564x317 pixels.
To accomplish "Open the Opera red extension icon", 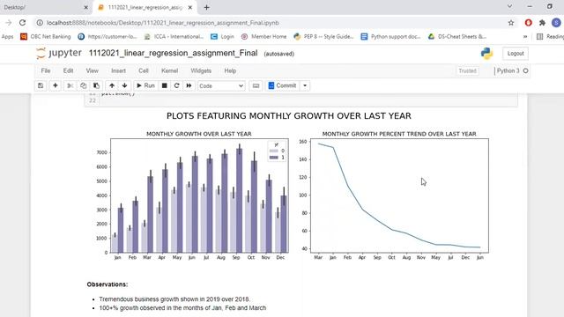I will (x=528, y=23).
